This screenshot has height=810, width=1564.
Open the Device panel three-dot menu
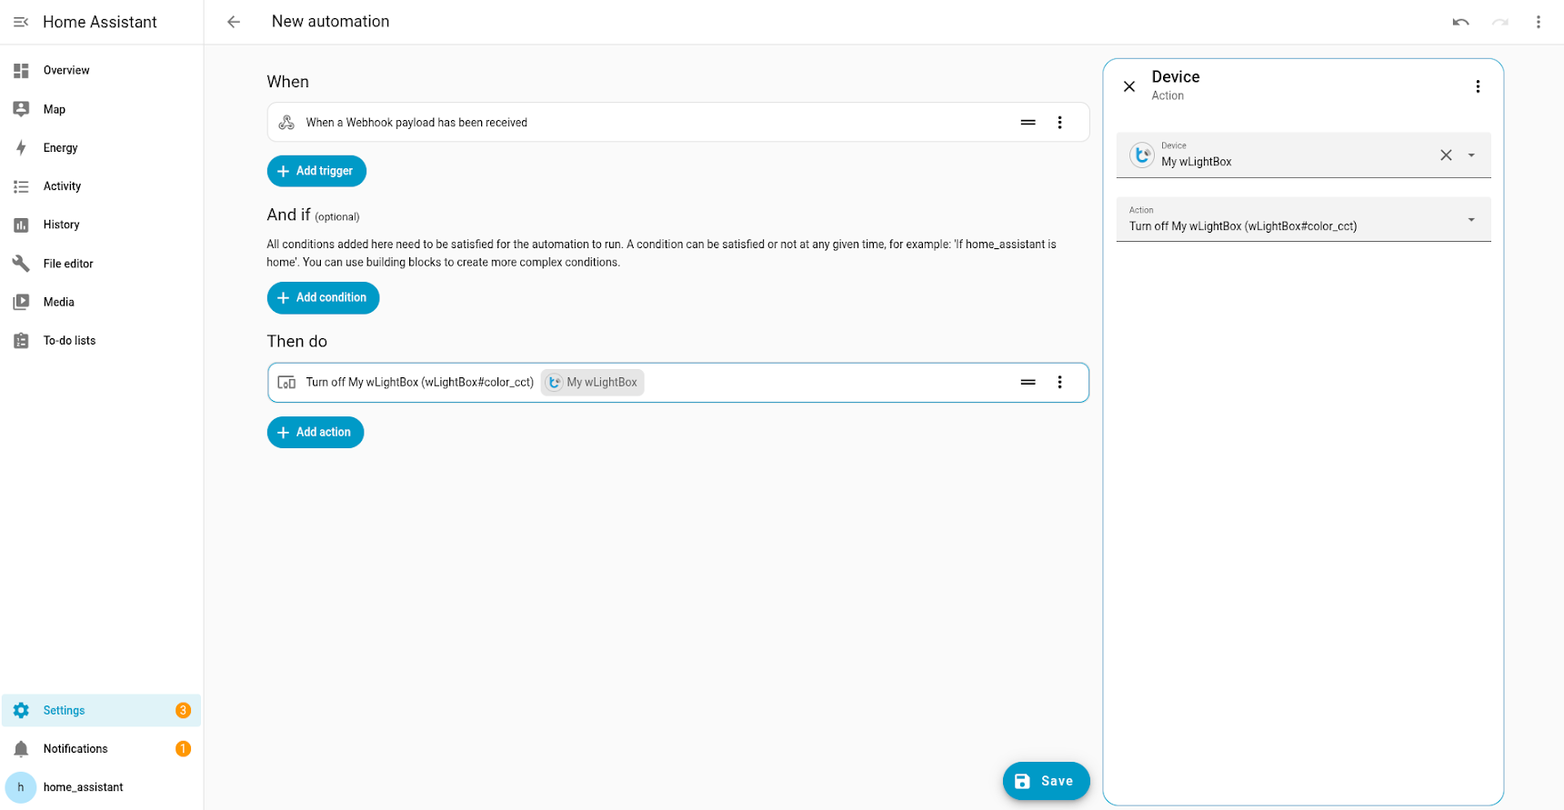[x=1478, y=86]
